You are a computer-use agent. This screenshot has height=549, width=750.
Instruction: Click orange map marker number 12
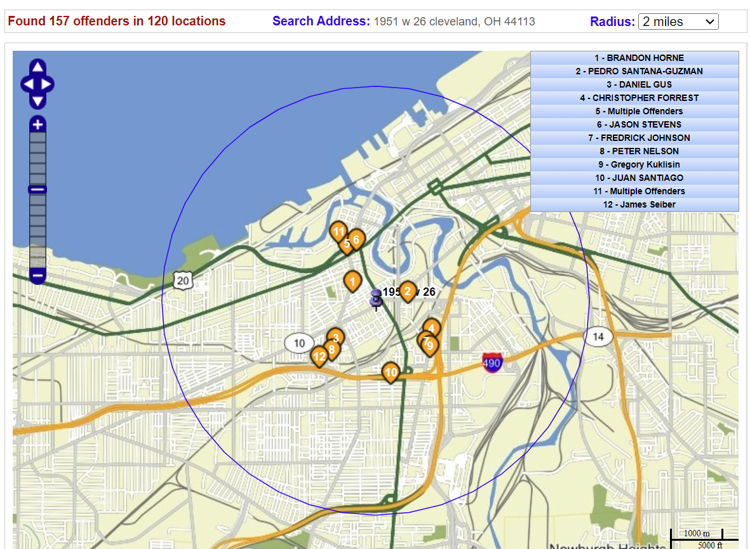[x=319, y=356]
